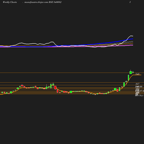The height and width of the screenshot is (144, 144).
Task: Click the "munafasutra.tbrjar.com BSE 540082" label
Action: (x=43, y=2)
